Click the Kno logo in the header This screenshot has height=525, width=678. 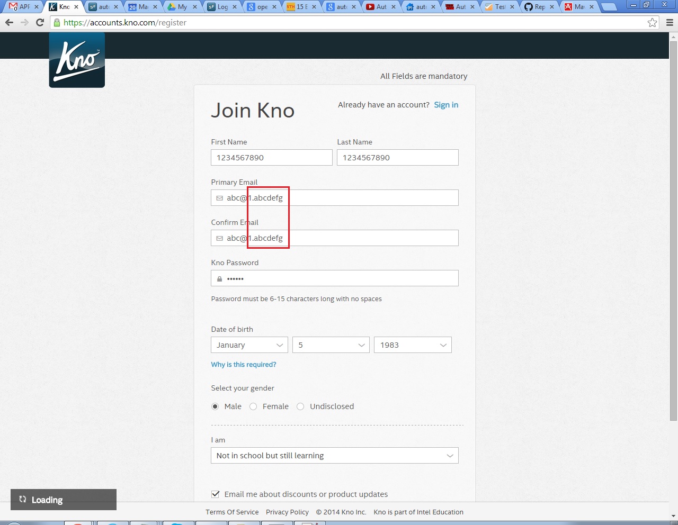[x=77, y=60]
